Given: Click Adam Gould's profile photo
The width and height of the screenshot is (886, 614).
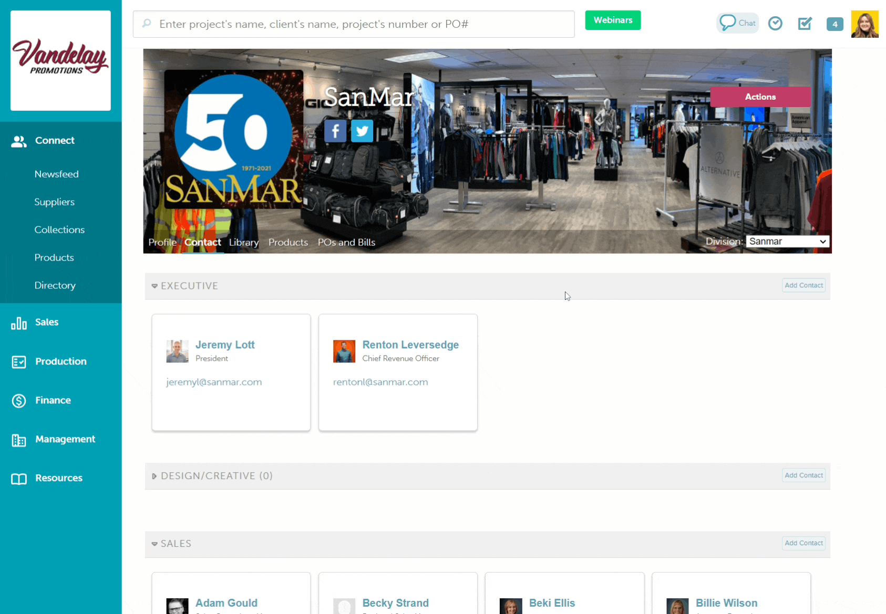Looking at the screenshot, I should tap(177, 606).
